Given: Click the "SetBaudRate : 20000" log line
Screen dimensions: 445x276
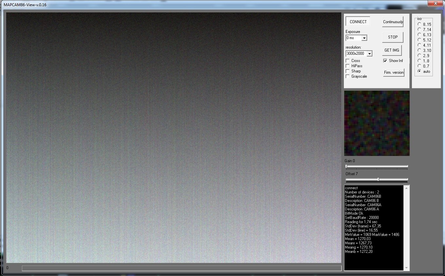Looking at the screenshot, I should [362, 218].
